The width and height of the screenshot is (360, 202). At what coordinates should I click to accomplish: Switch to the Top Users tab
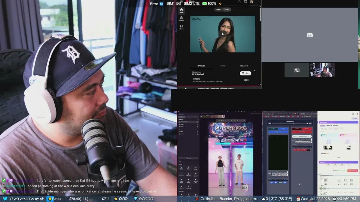336,125
